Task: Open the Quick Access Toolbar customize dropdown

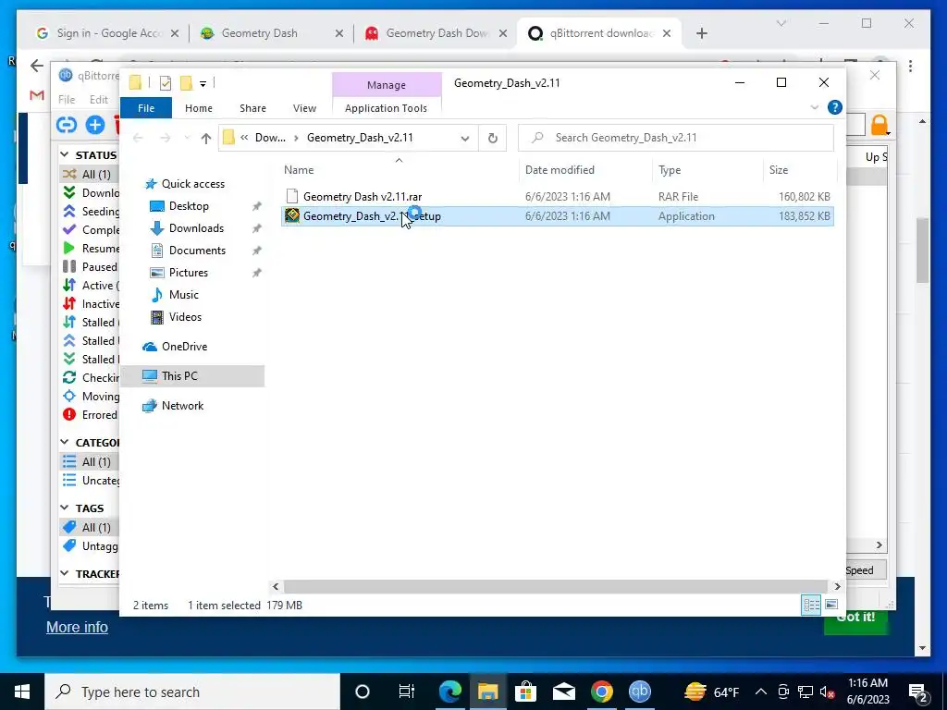Action: pos(203,83)
